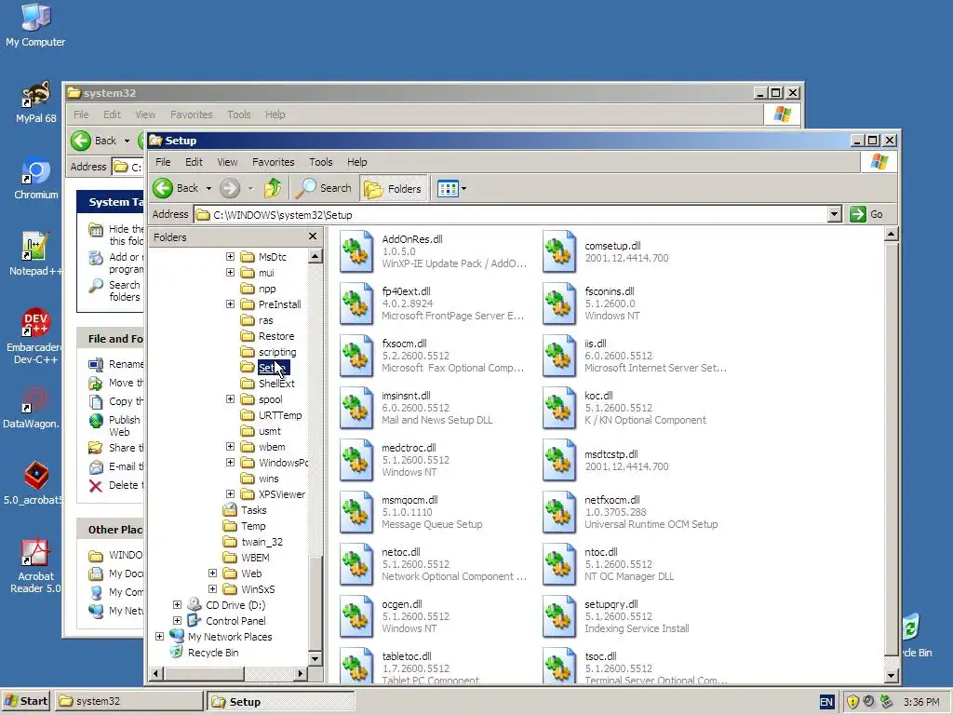Viewport: 953px width, 715px height.
Task: Open Search in the Setup toolbar
Action: pos(323,188)
